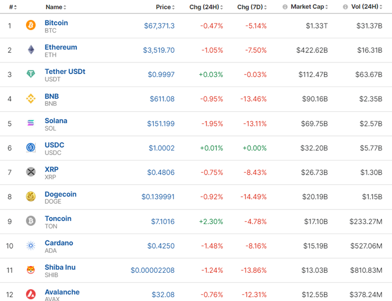The image size is (392, 301).
Task: Open the Ethereum coin page link
Action: pyautogui.click(x=61, y=47)
